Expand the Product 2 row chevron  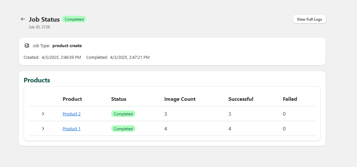[43, 114]
